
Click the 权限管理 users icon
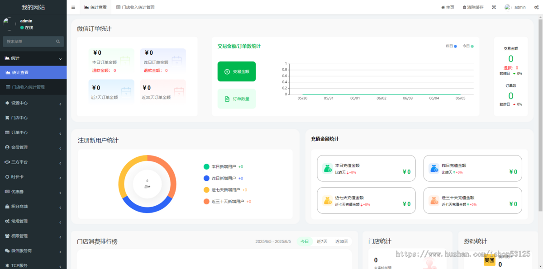pos(7,236)
